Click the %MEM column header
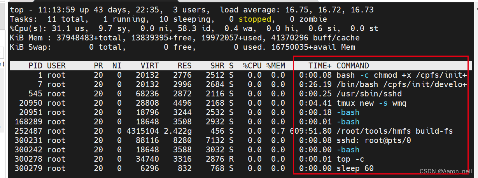Image resolution: width=478 pixels, height=178 pixels. [x=276, y=66]
